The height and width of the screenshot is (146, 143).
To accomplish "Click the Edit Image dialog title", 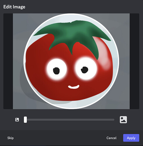I will (14, 7).
